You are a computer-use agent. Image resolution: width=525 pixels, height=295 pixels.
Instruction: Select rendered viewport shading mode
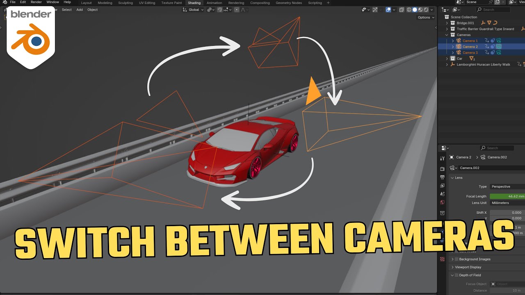click(426, 9)
